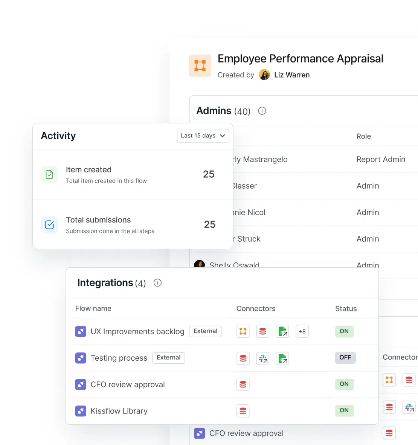Enable the Testing process integration status

click(345, 358)
